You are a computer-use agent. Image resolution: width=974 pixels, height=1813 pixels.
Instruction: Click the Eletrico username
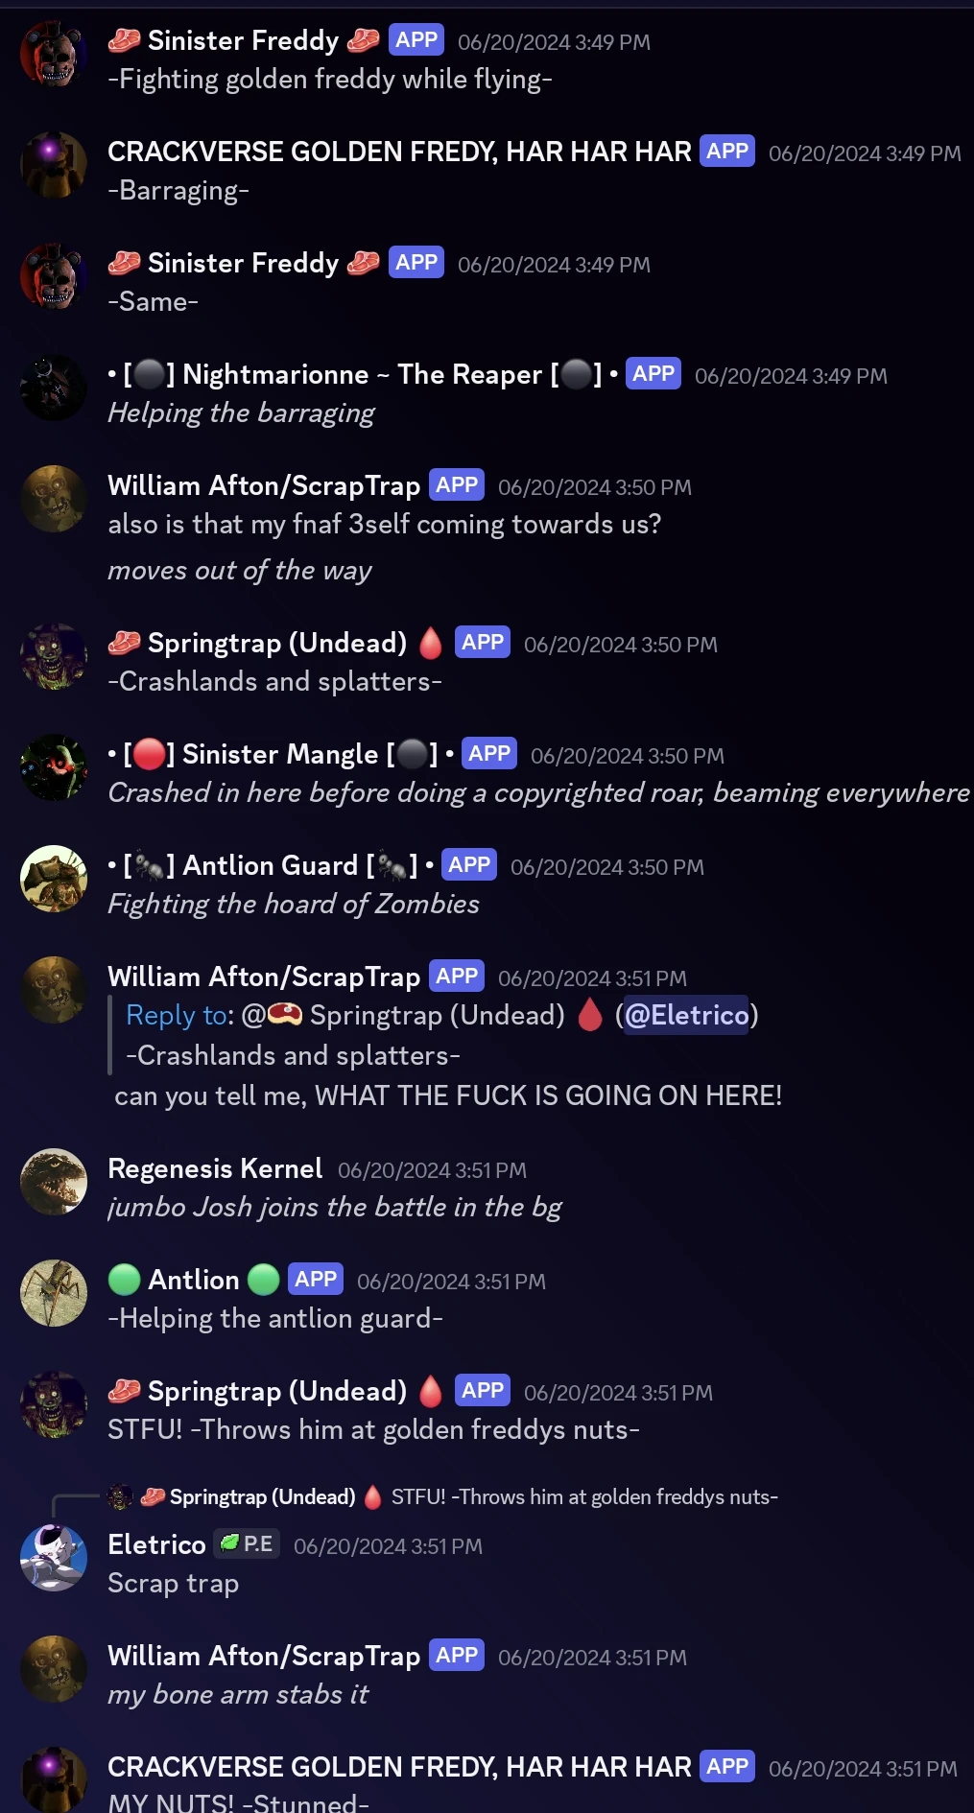tap(156, 1544)
